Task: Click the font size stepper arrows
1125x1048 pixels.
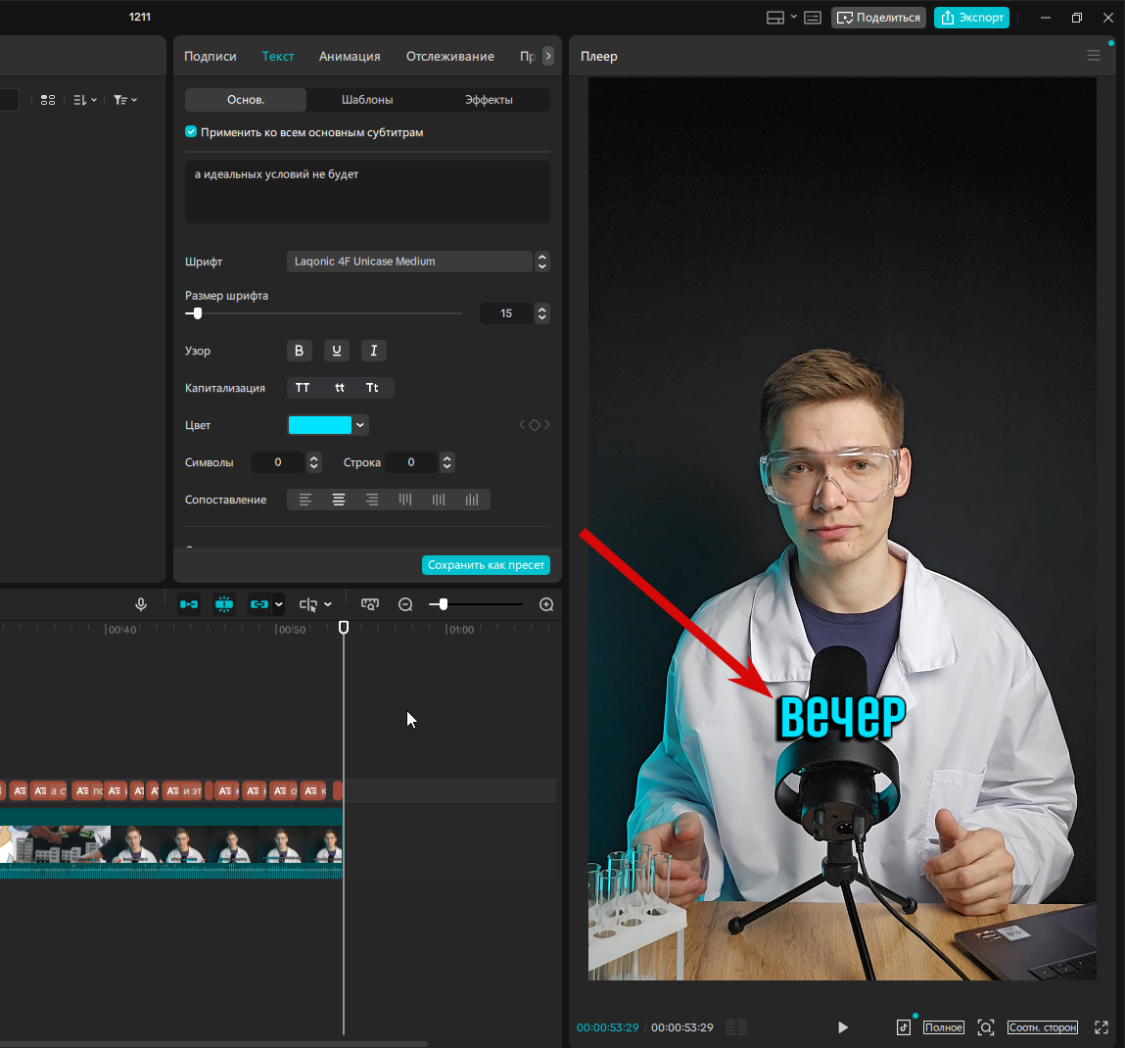Action: pyautogui.click(x=542, y=313)
